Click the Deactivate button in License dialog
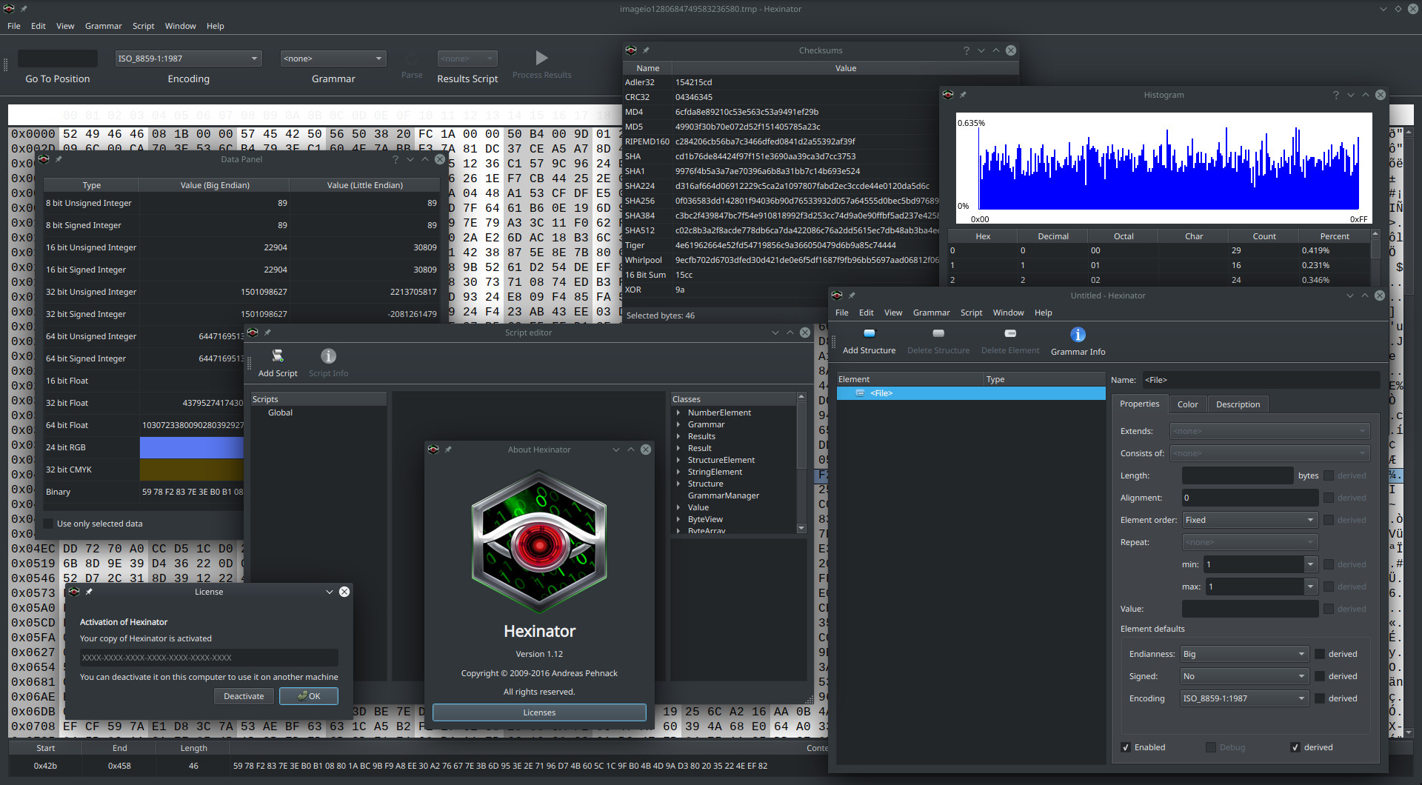 (244, 696)
